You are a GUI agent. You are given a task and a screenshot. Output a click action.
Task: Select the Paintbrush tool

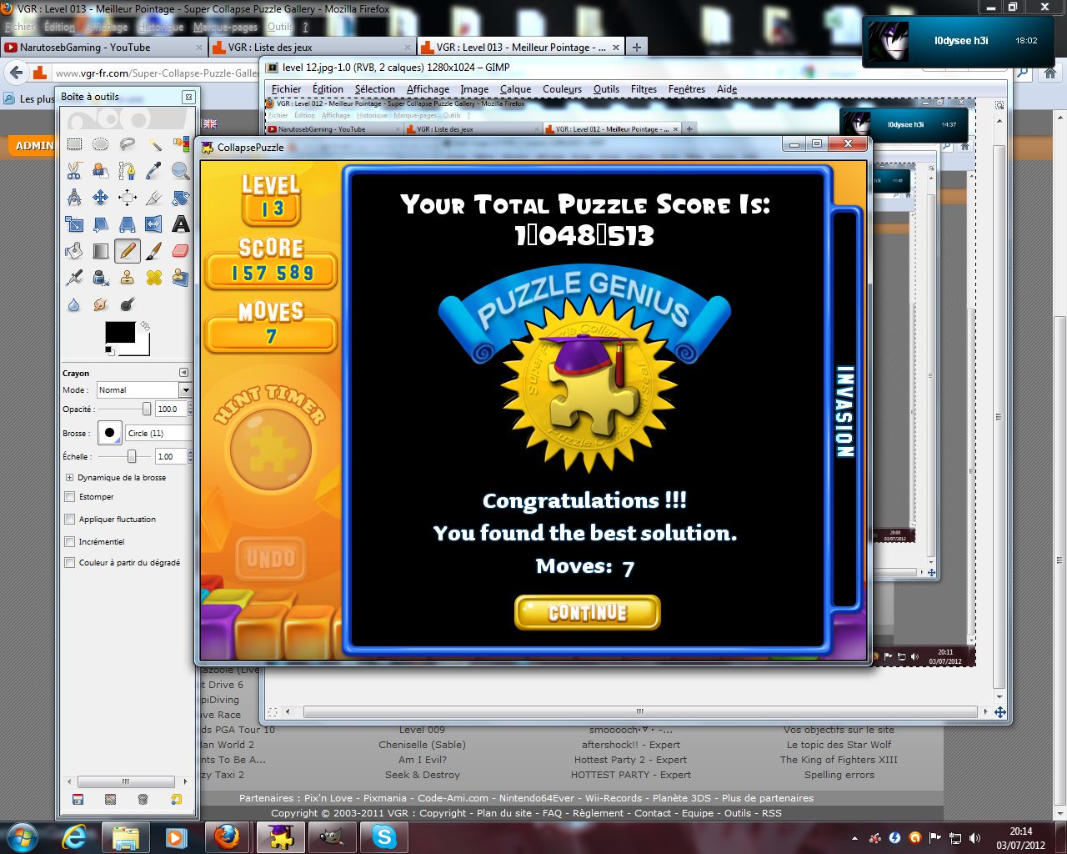click(154, 250)
